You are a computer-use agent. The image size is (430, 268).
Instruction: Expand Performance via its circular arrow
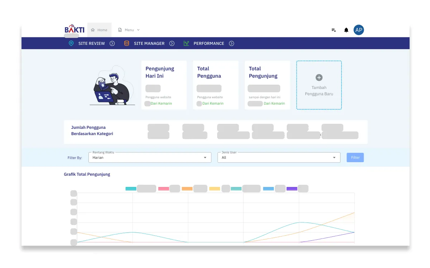[x=231, y=43]
